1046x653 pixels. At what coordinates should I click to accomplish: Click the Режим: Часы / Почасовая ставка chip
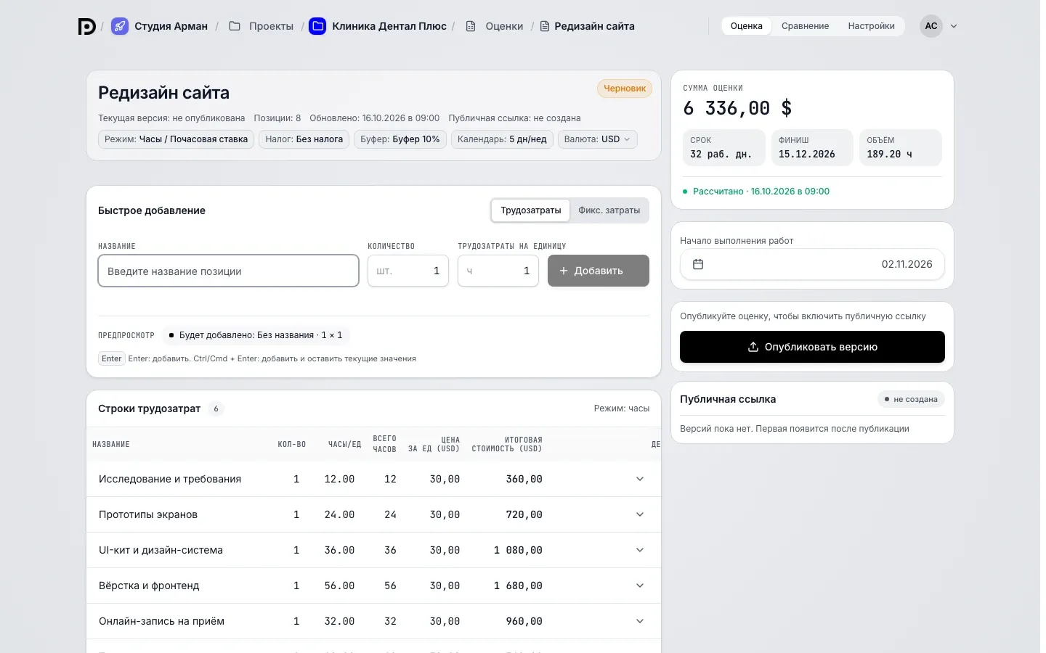(x=176, y=139)
